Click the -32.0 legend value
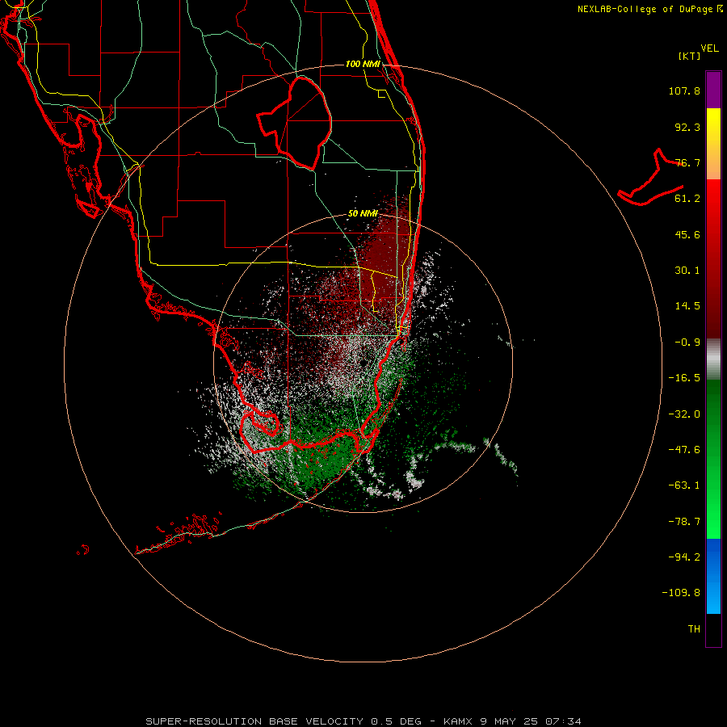This screenshot has width=727, height=727. (x=684, y=414)
